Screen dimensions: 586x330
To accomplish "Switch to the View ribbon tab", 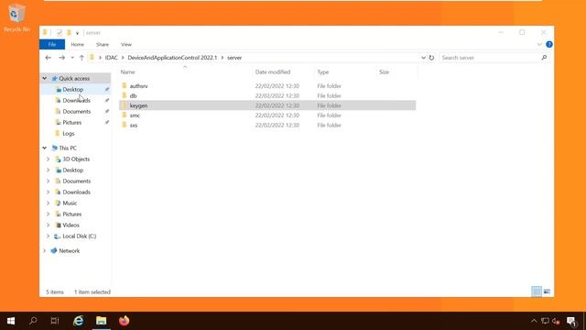I will pyautogui.click(x=126, y=44).
